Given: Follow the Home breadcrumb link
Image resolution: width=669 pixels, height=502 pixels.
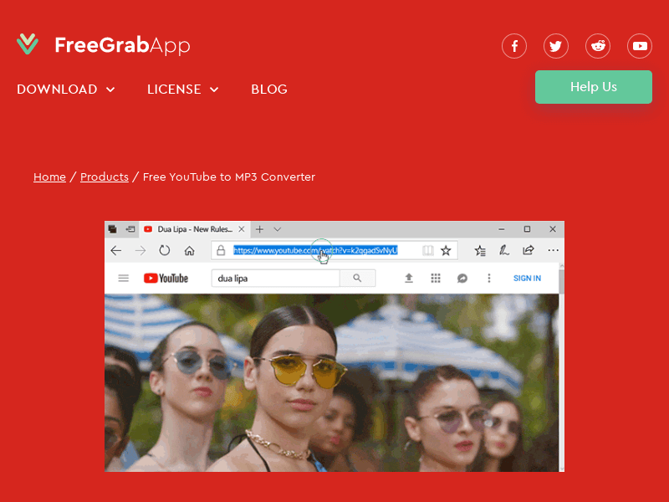Looking at the screenshot, I should [49, 177].
